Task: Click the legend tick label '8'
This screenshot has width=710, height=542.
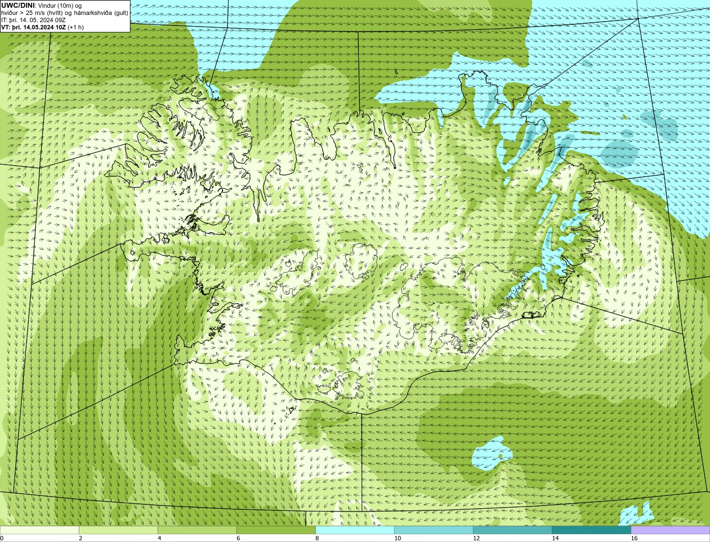Action: (317, 538)
